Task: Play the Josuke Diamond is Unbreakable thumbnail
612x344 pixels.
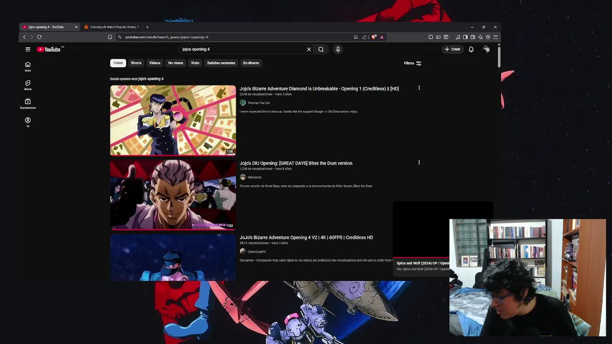Action: tap(173, 120)
